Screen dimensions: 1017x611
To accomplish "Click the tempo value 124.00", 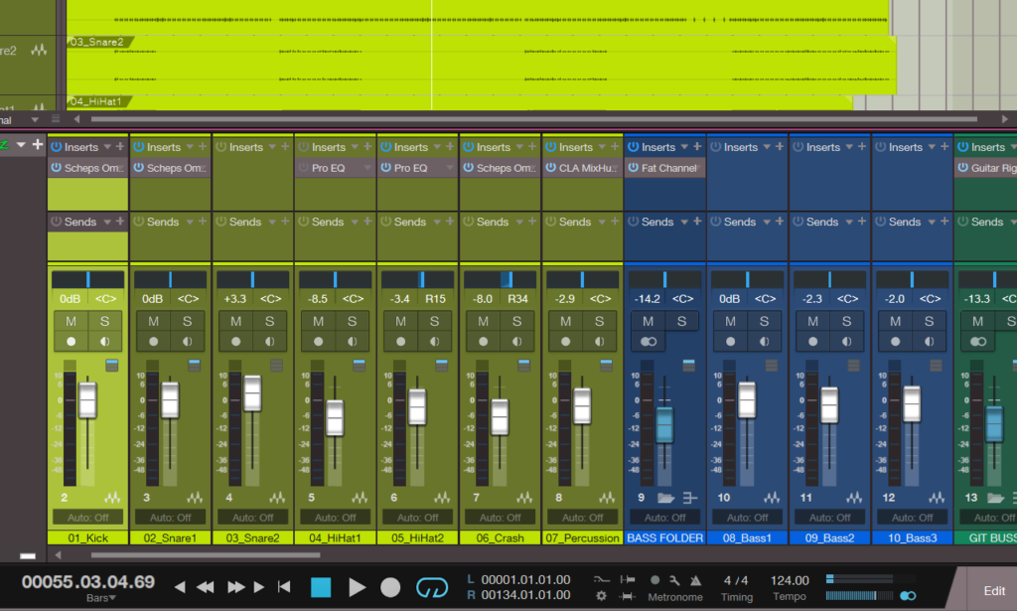I will 790,580.
